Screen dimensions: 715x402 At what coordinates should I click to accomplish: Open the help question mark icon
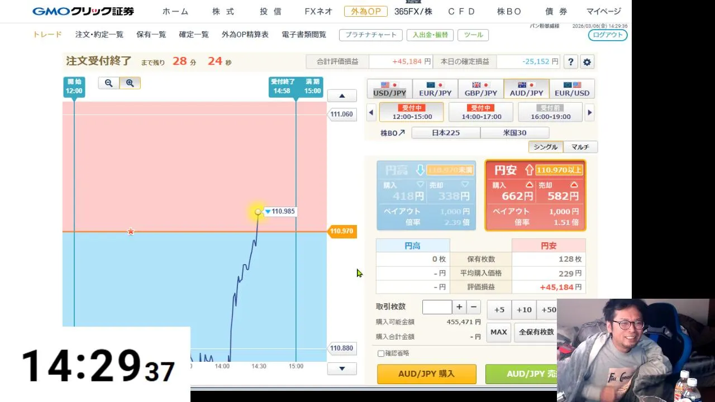tap(570, 62)
